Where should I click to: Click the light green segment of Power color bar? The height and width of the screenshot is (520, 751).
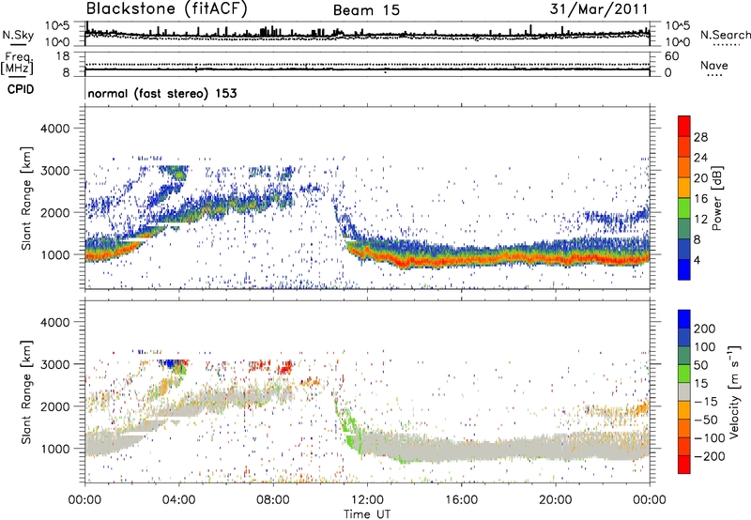684,207
